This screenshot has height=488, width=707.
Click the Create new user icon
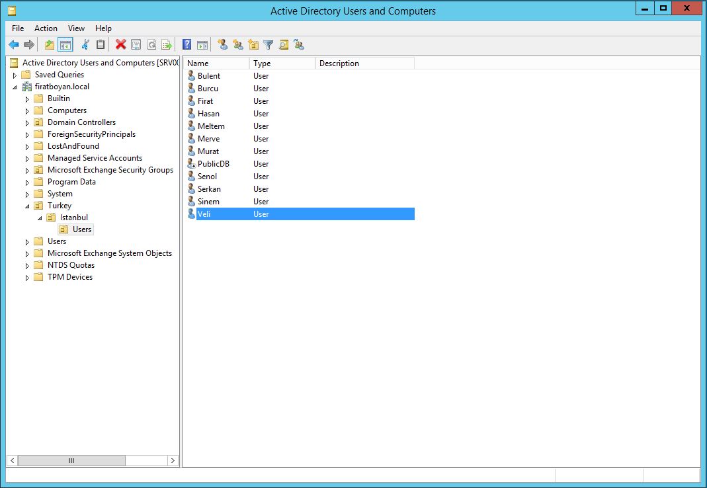click(222, 45)
